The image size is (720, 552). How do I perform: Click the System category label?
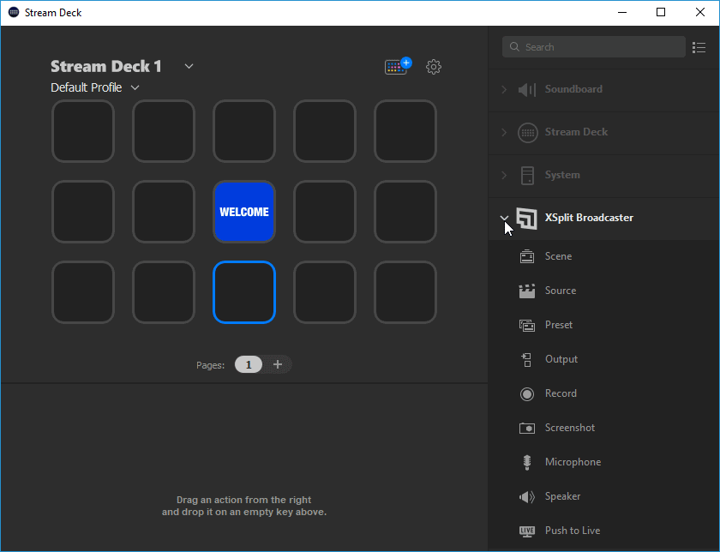562,175
